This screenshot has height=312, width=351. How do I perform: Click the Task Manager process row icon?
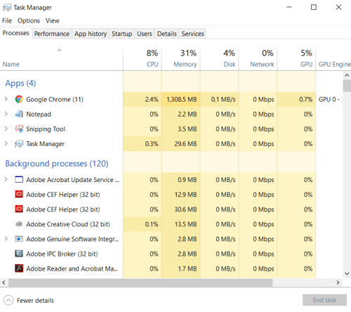19,144
